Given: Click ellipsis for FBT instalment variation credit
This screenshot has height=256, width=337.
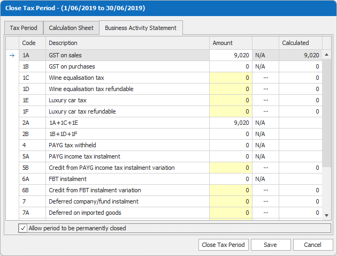Looking at the screenshot, I should pos(265,190).
